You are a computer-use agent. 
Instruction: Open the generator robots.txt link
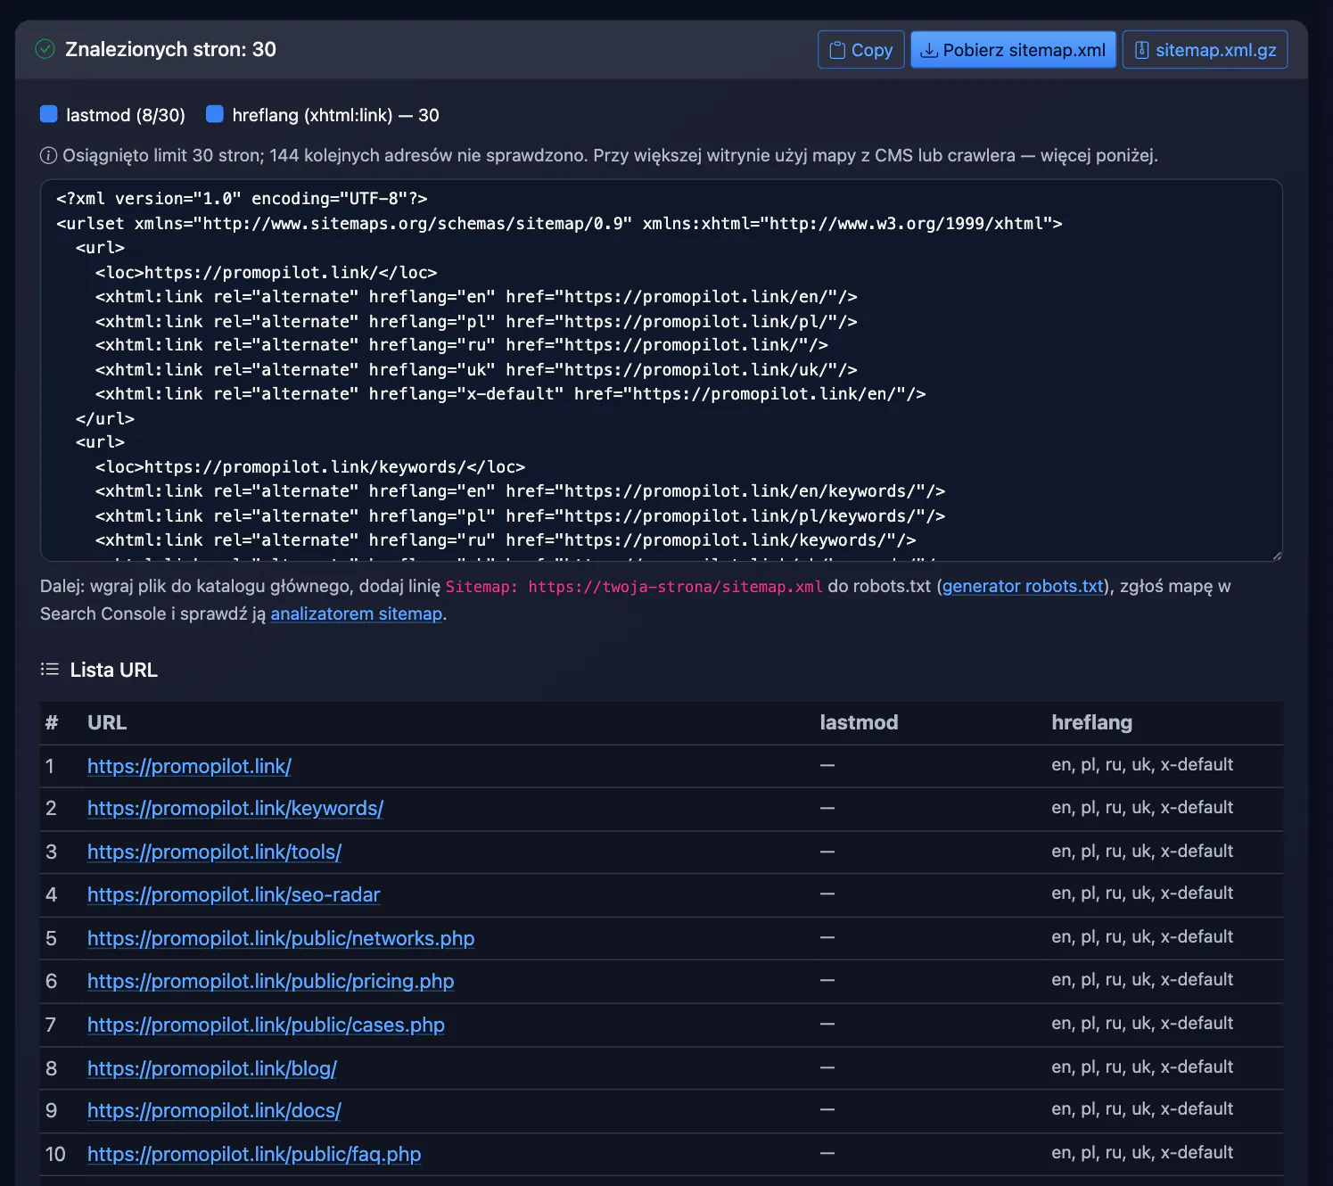[1023, 586]
